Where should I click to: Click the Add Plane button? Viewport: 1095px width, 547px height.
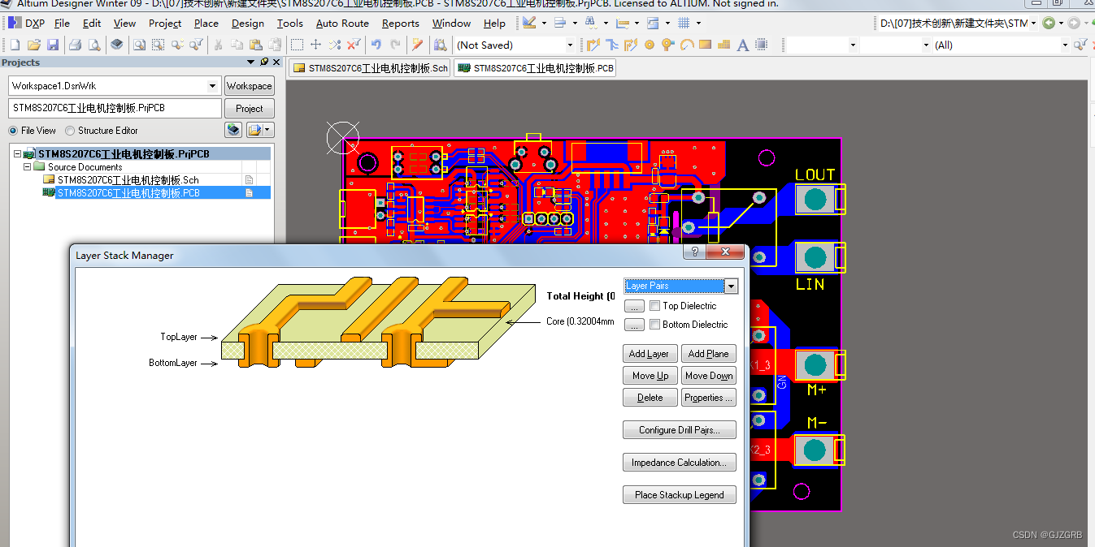point(708,354)
